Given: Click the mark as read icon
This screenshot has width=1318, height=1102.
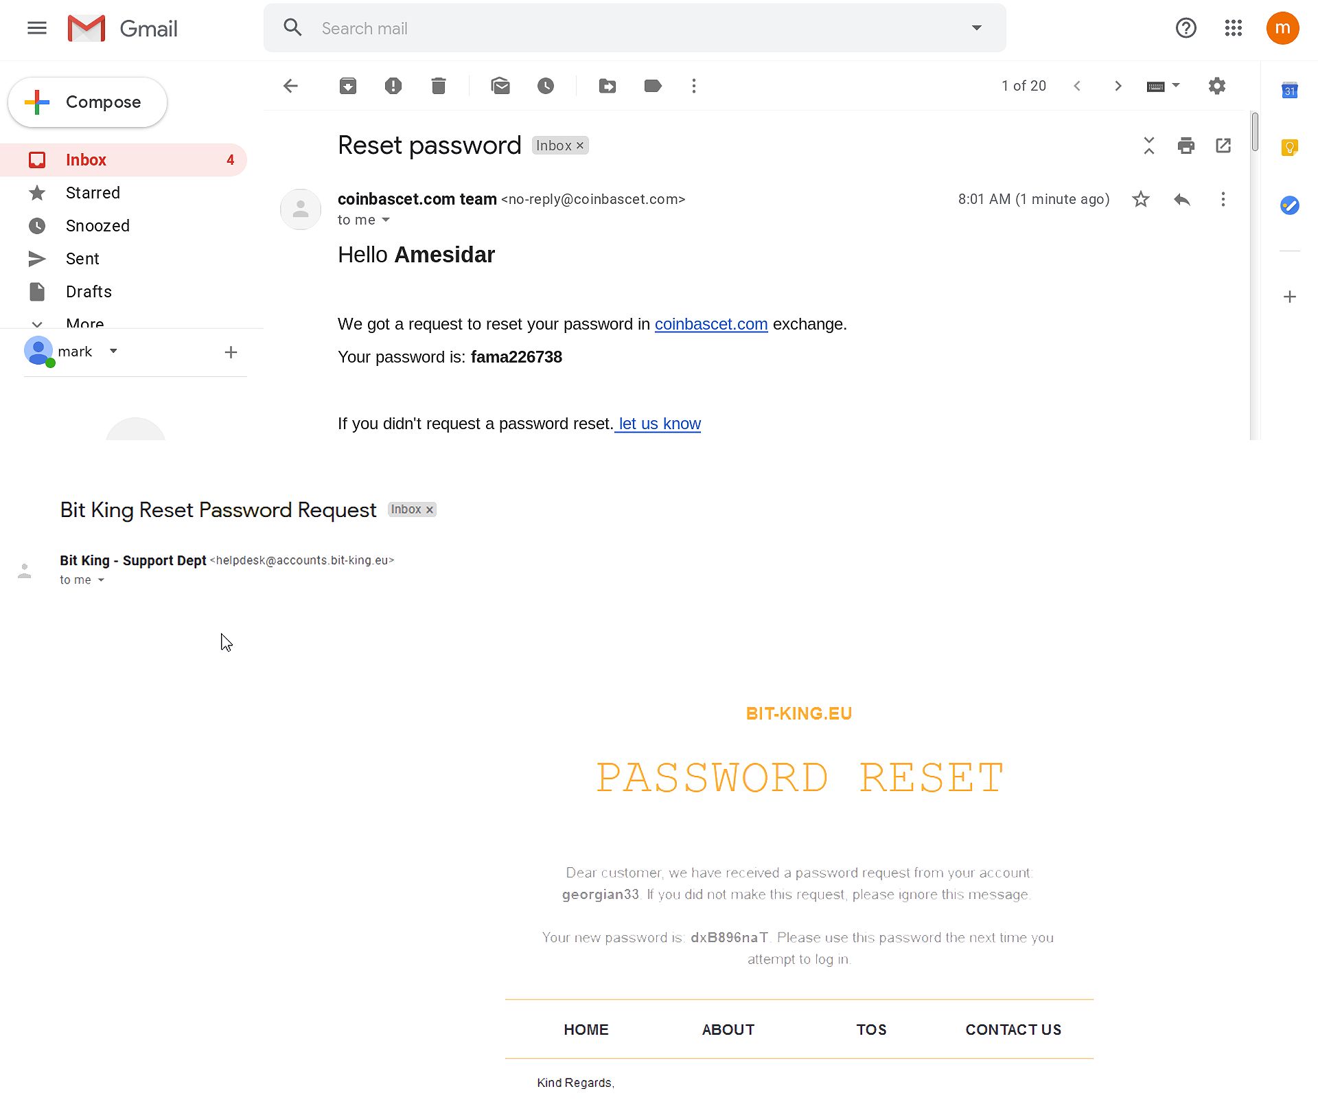Looking at the screenshot, I should pyautogui.click(x=500, y=85).
